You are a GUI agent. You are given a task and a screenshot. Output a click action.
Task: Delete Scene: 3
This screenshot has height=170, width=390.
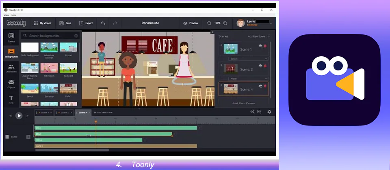click(265, 66)
